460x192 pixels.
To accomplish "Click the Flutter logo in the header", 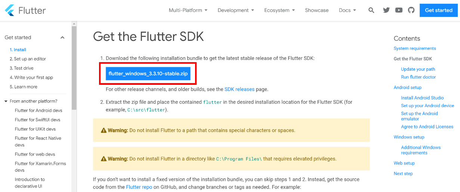I will (x=25, y=10).
